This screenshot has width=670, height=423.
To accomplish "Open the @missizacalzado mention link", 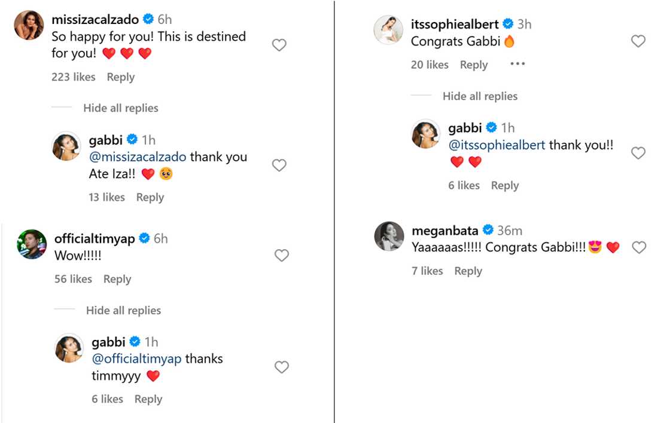I will (138, 157).
